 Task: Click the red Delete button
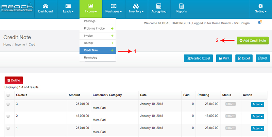pos(14,80)
